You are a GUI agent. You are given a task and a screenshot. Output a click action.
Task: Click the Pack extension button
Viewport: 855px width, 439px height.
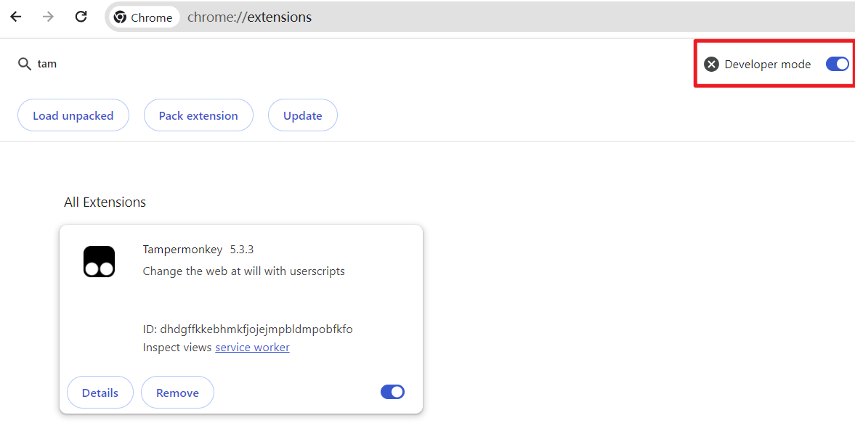click(x=198, y=115)
